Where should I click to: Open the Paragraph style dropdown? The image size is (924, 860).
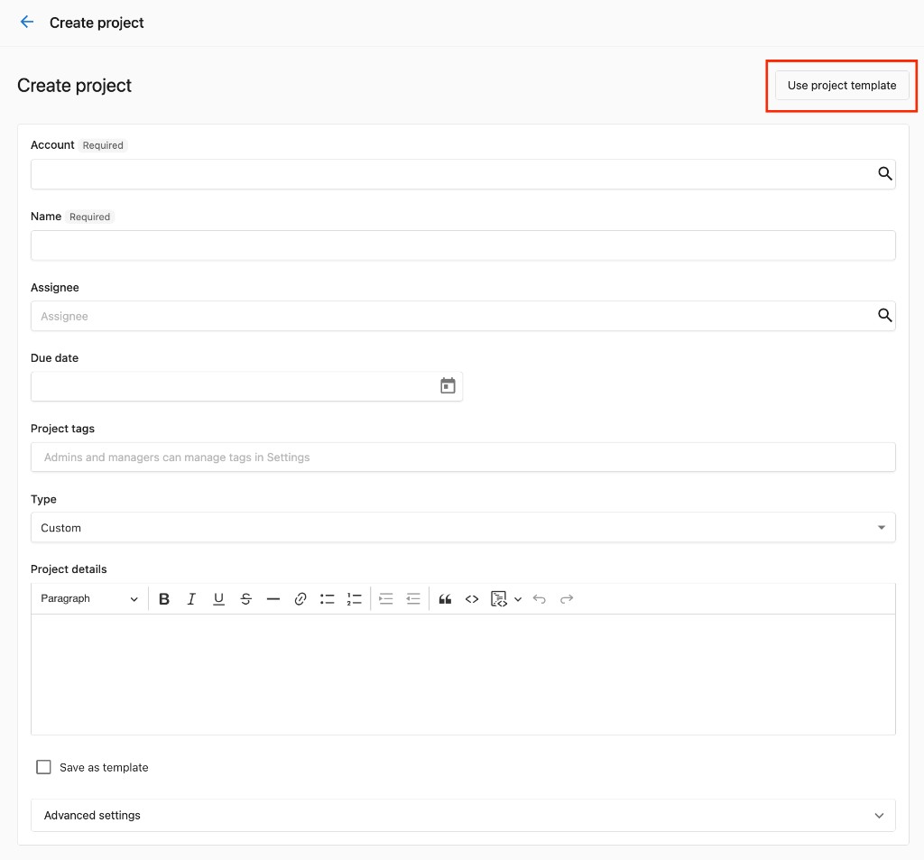[88, 599]
